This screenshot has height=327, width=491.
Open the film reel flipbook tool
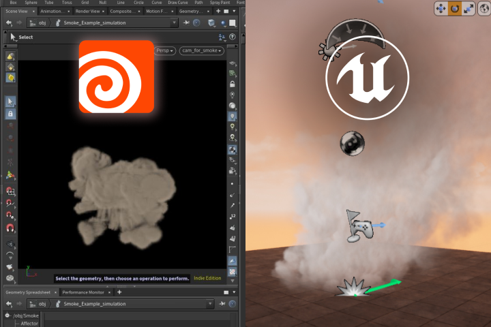(10, 278)
